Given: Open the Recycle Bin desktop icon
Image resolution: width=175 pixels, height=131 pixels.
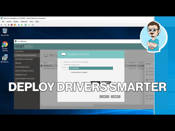Looking at the screenshot, I should click(x=5, y=32).
